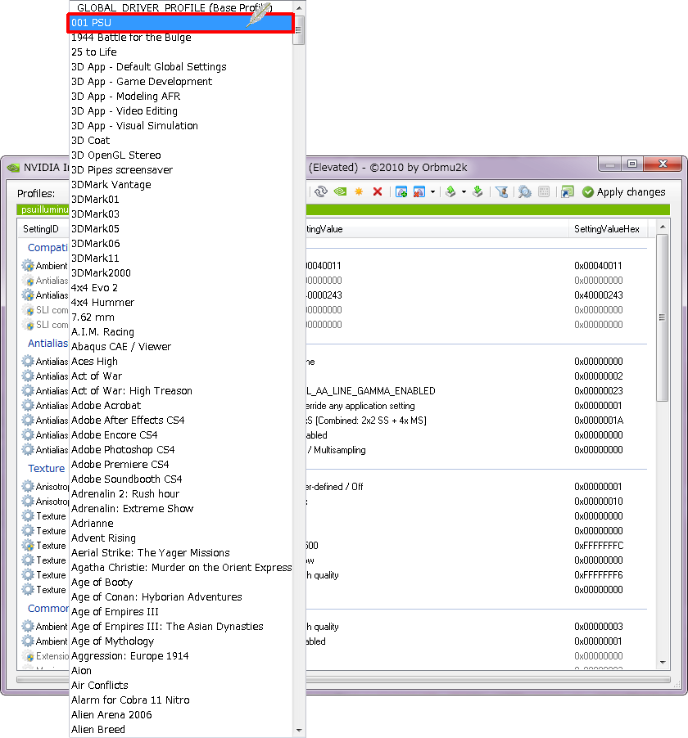Image resolution: width=688 pixels, height=738 pixels.
Task: Select 3D App - Visual Simulation
Action: [x=181, y=126]
